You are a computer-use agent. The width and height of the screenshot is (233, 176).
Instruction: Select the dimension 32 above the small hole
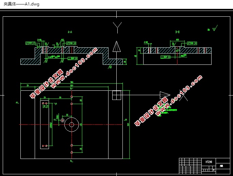click(67, 115)
